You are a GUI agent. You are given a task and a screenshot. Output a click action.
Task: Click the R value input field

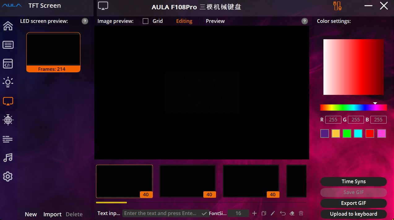click(333, 120)
